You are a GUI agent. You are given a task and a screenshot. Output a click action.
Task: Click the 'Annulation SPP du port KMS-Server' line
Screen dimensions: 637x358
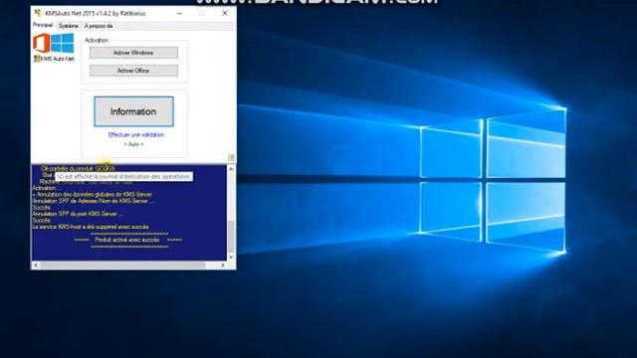click(x=77, y=214)
